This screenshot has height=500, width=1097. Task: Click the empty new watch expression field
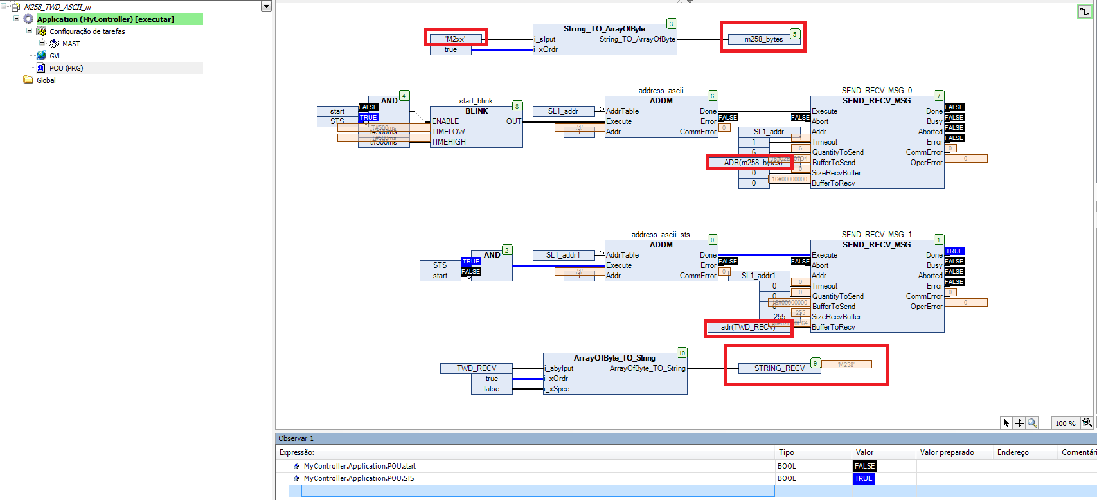point(538,491)
